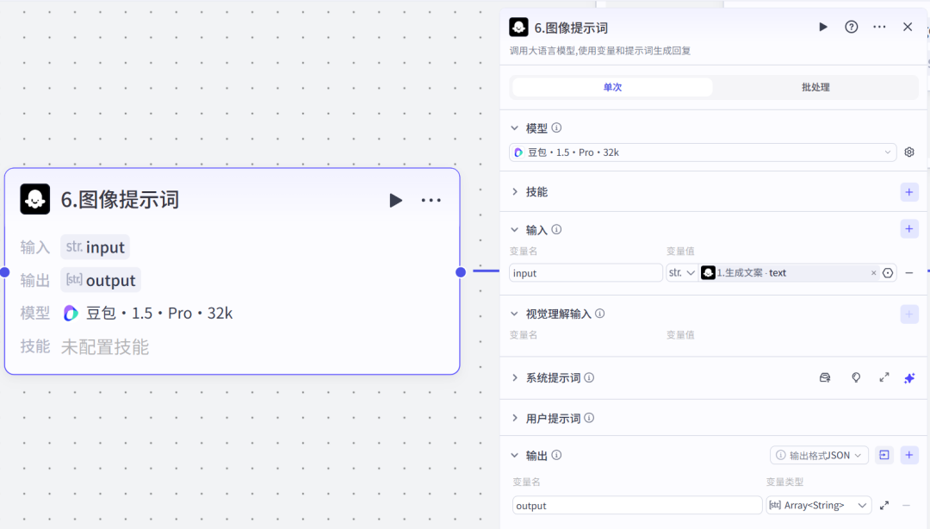
Task: Show info tooltip next to 输入
Action: tap(556, 230)
